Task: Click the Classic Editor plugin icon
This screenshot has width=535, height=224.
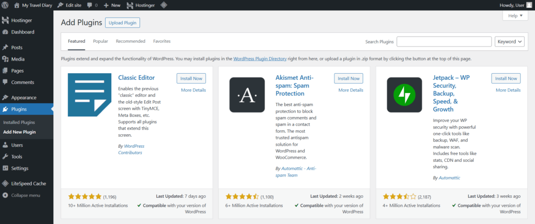Action: 89,95
